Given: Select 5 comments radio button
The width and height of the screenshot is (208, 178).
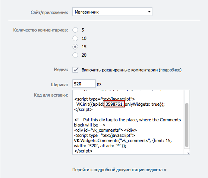Looking at the screenshot, I should 75,30.
